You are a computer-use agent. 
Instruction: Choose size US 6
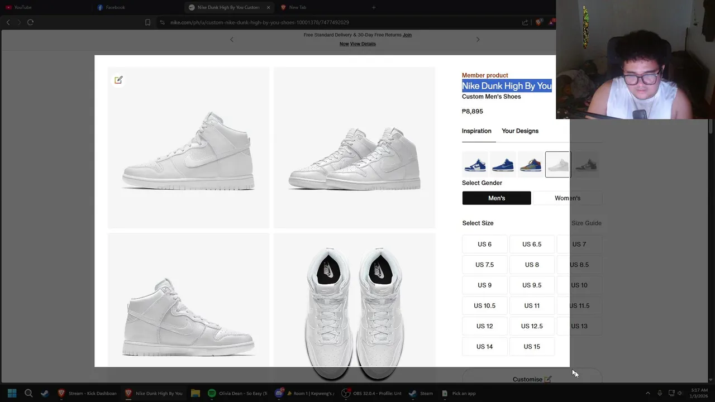(485, 244)
